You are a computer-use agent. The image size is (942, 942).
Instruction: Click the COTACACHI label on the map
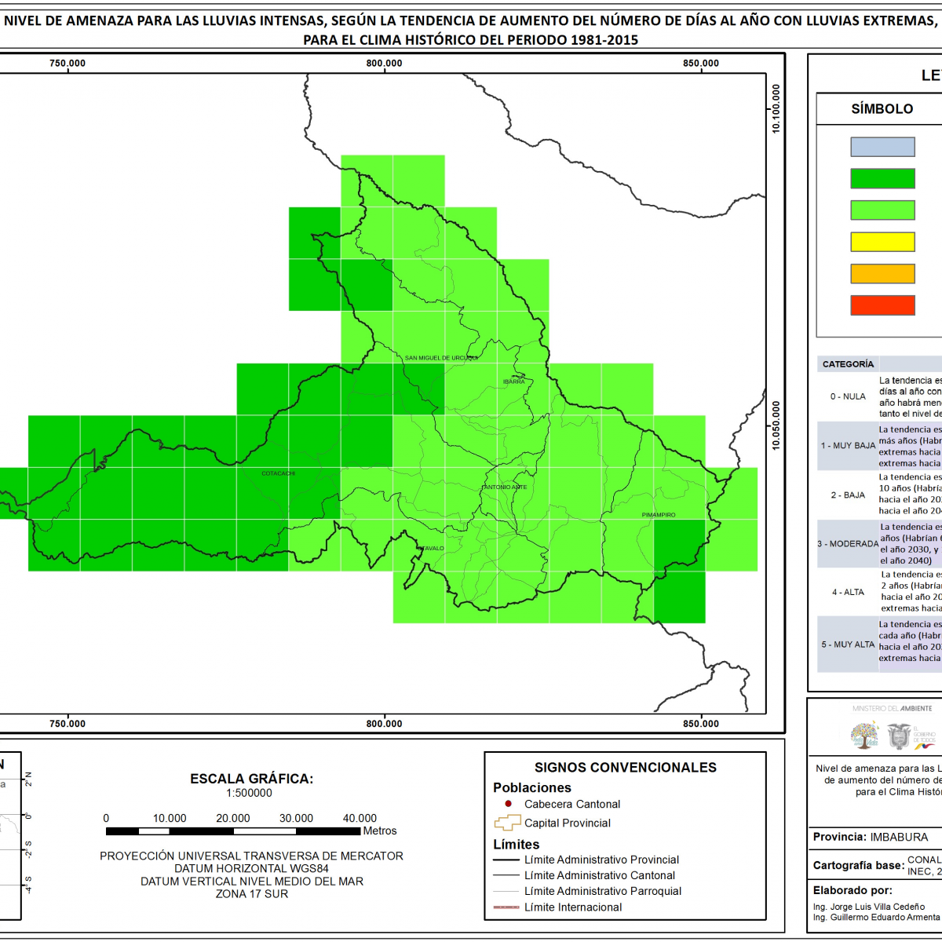(279, 473)
